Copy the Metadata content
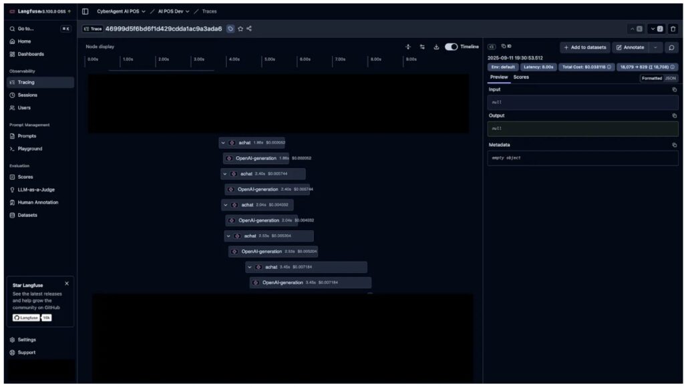684x387 pixels. coord(674,145)
